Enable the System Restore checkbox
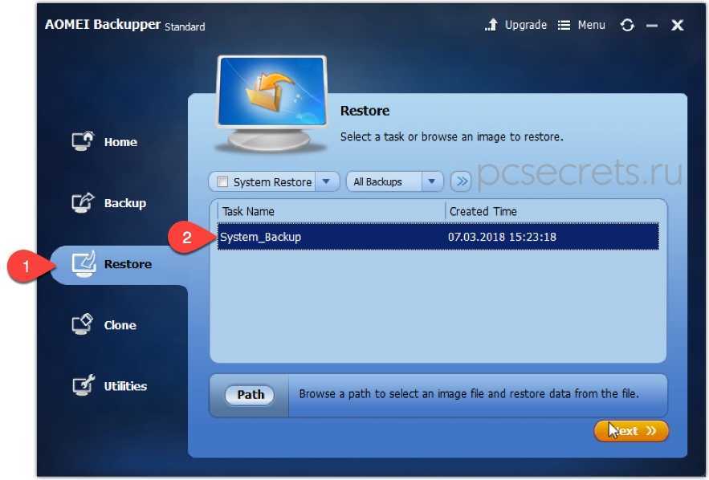The width and height of the screenshot is (709, 480). point(223,182)
